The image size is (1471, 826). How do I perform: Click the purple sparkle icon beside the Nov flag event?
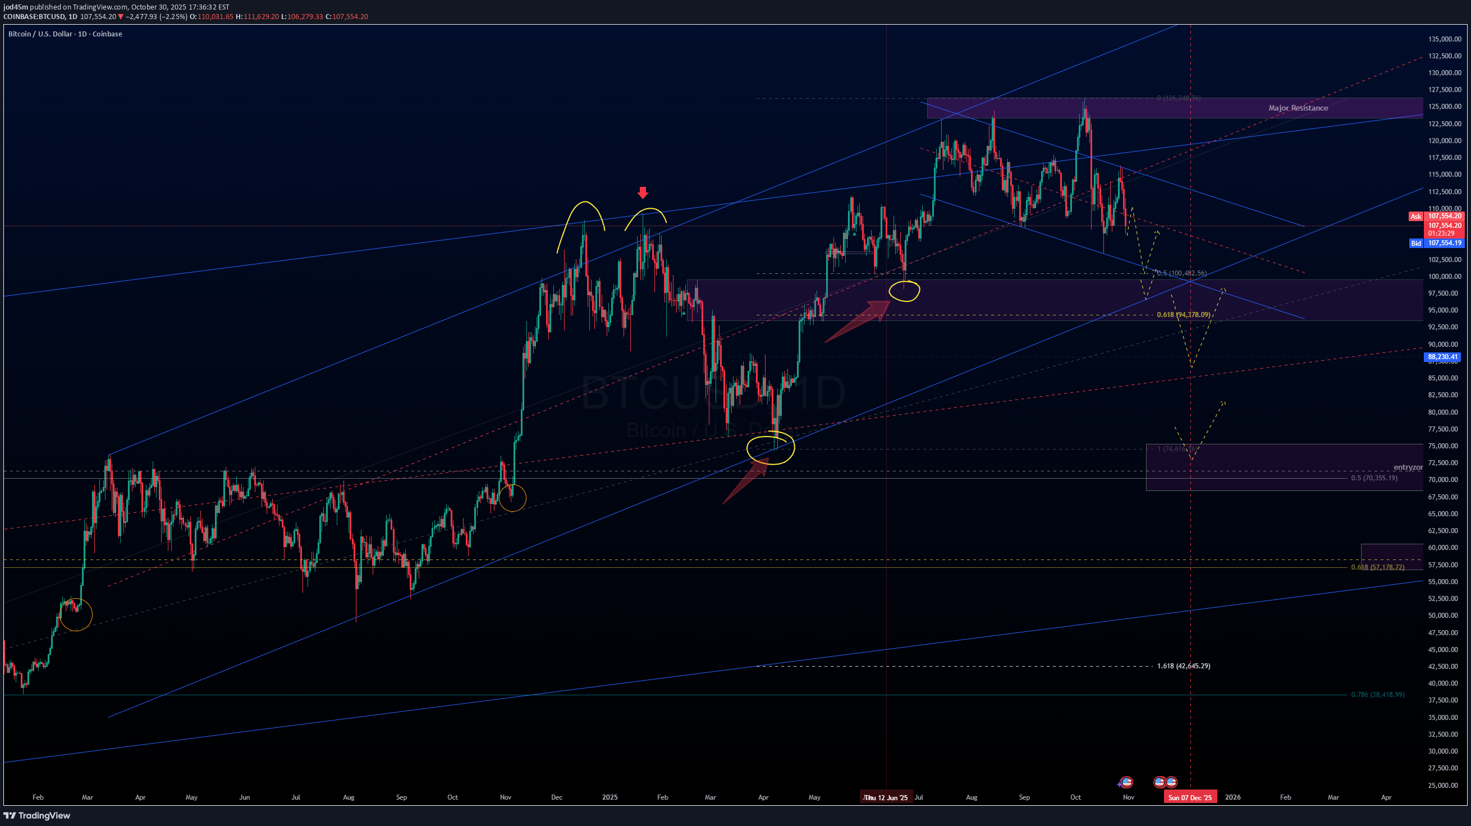[x=1120, y=784]
